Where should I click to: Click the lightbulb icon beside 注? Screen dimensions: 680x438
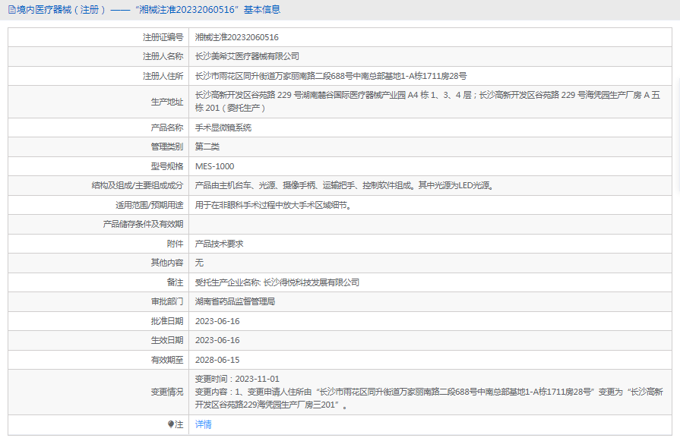[171, 424]
